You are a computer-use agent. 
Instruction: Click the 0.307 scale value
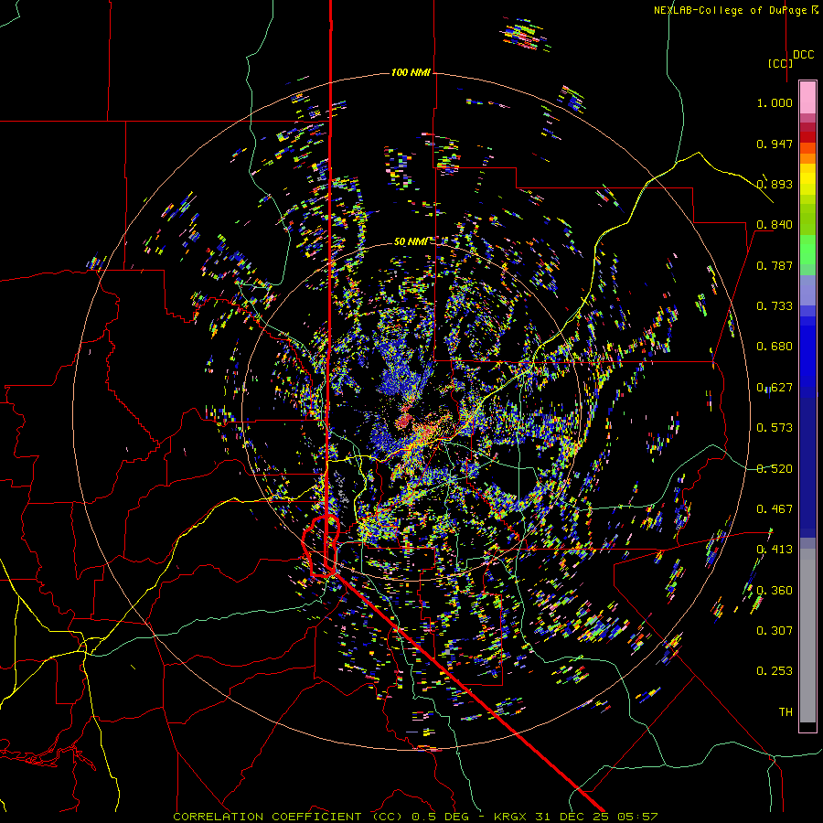775,631
